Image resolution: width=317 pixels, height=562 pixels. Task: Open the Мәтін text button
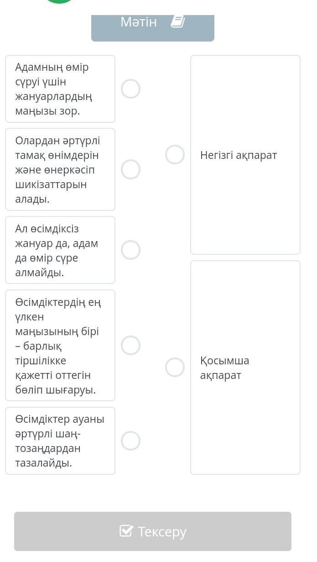pos(153,27)
